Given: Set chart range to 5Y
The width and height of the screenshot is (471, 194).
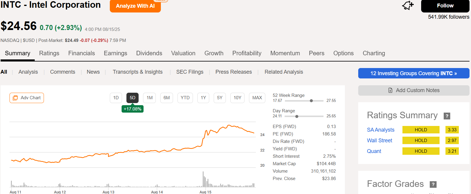Looking at the screenshot, I should pyautogui.click(x=220, y=98).
